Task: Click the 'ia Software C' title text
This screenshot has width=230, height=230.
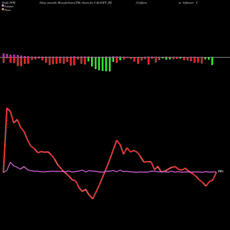Action: (x=188, y=3)
